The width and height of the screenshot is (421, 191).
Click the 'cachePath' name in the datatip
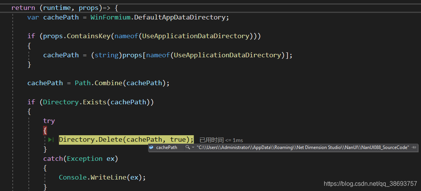(166, 147)
